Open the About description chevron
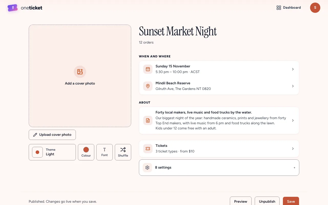328x205 pixels. point(293,120)
